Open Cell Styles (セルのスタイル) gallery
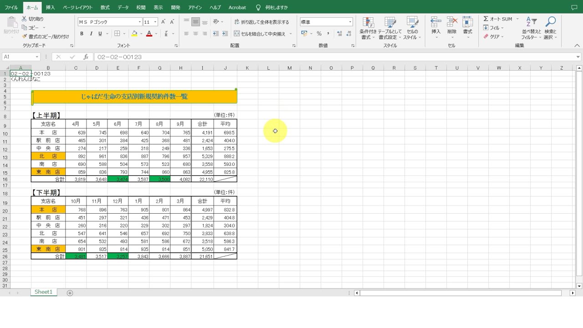This screenshot has width=583, height=328. (x=412, y=28)
